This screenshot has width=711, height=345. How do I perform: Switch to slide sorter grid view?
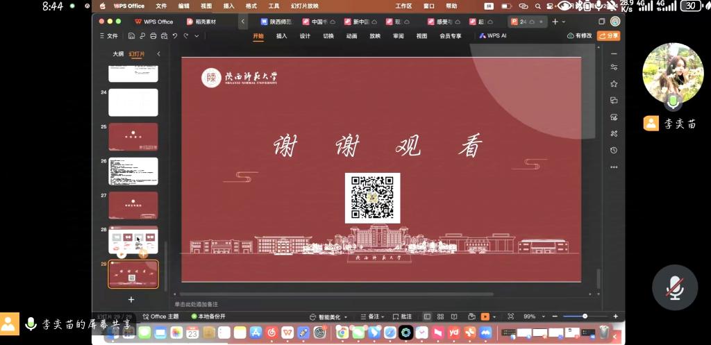click(440, 317)
